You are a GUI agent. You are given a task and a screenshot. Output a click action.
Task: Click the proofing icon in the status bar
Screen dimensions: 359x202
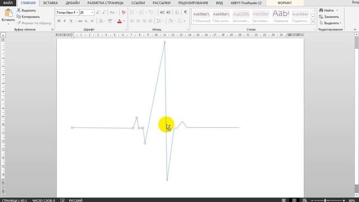[62, 200]
